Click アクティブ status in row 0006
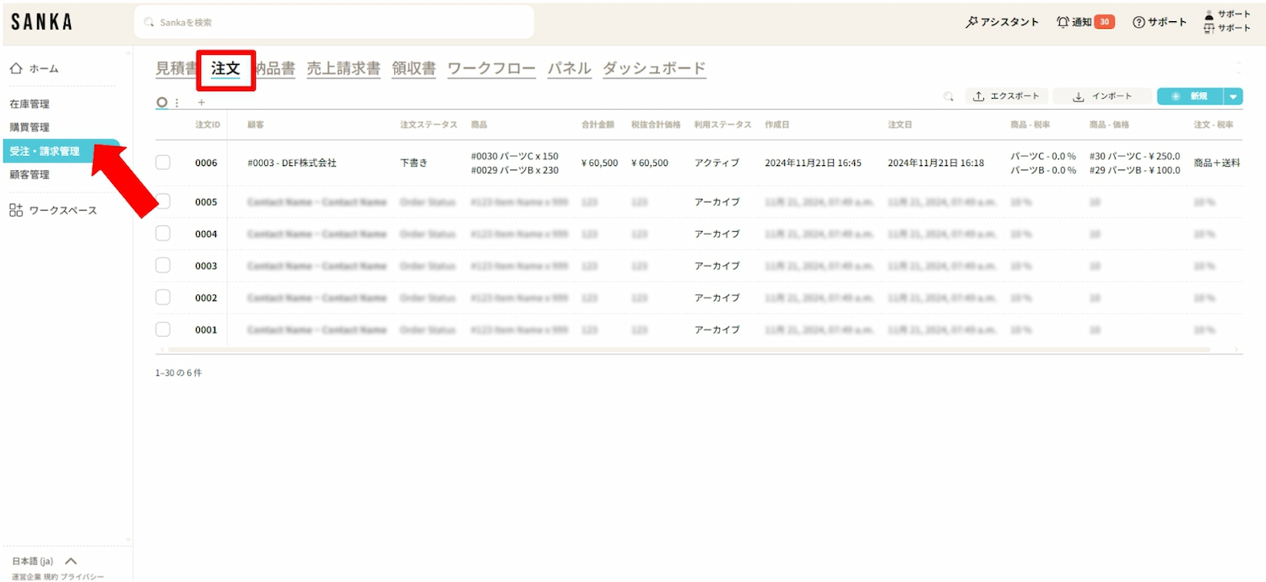This screenshot has width=1266, height=582. tap(717, 163)
